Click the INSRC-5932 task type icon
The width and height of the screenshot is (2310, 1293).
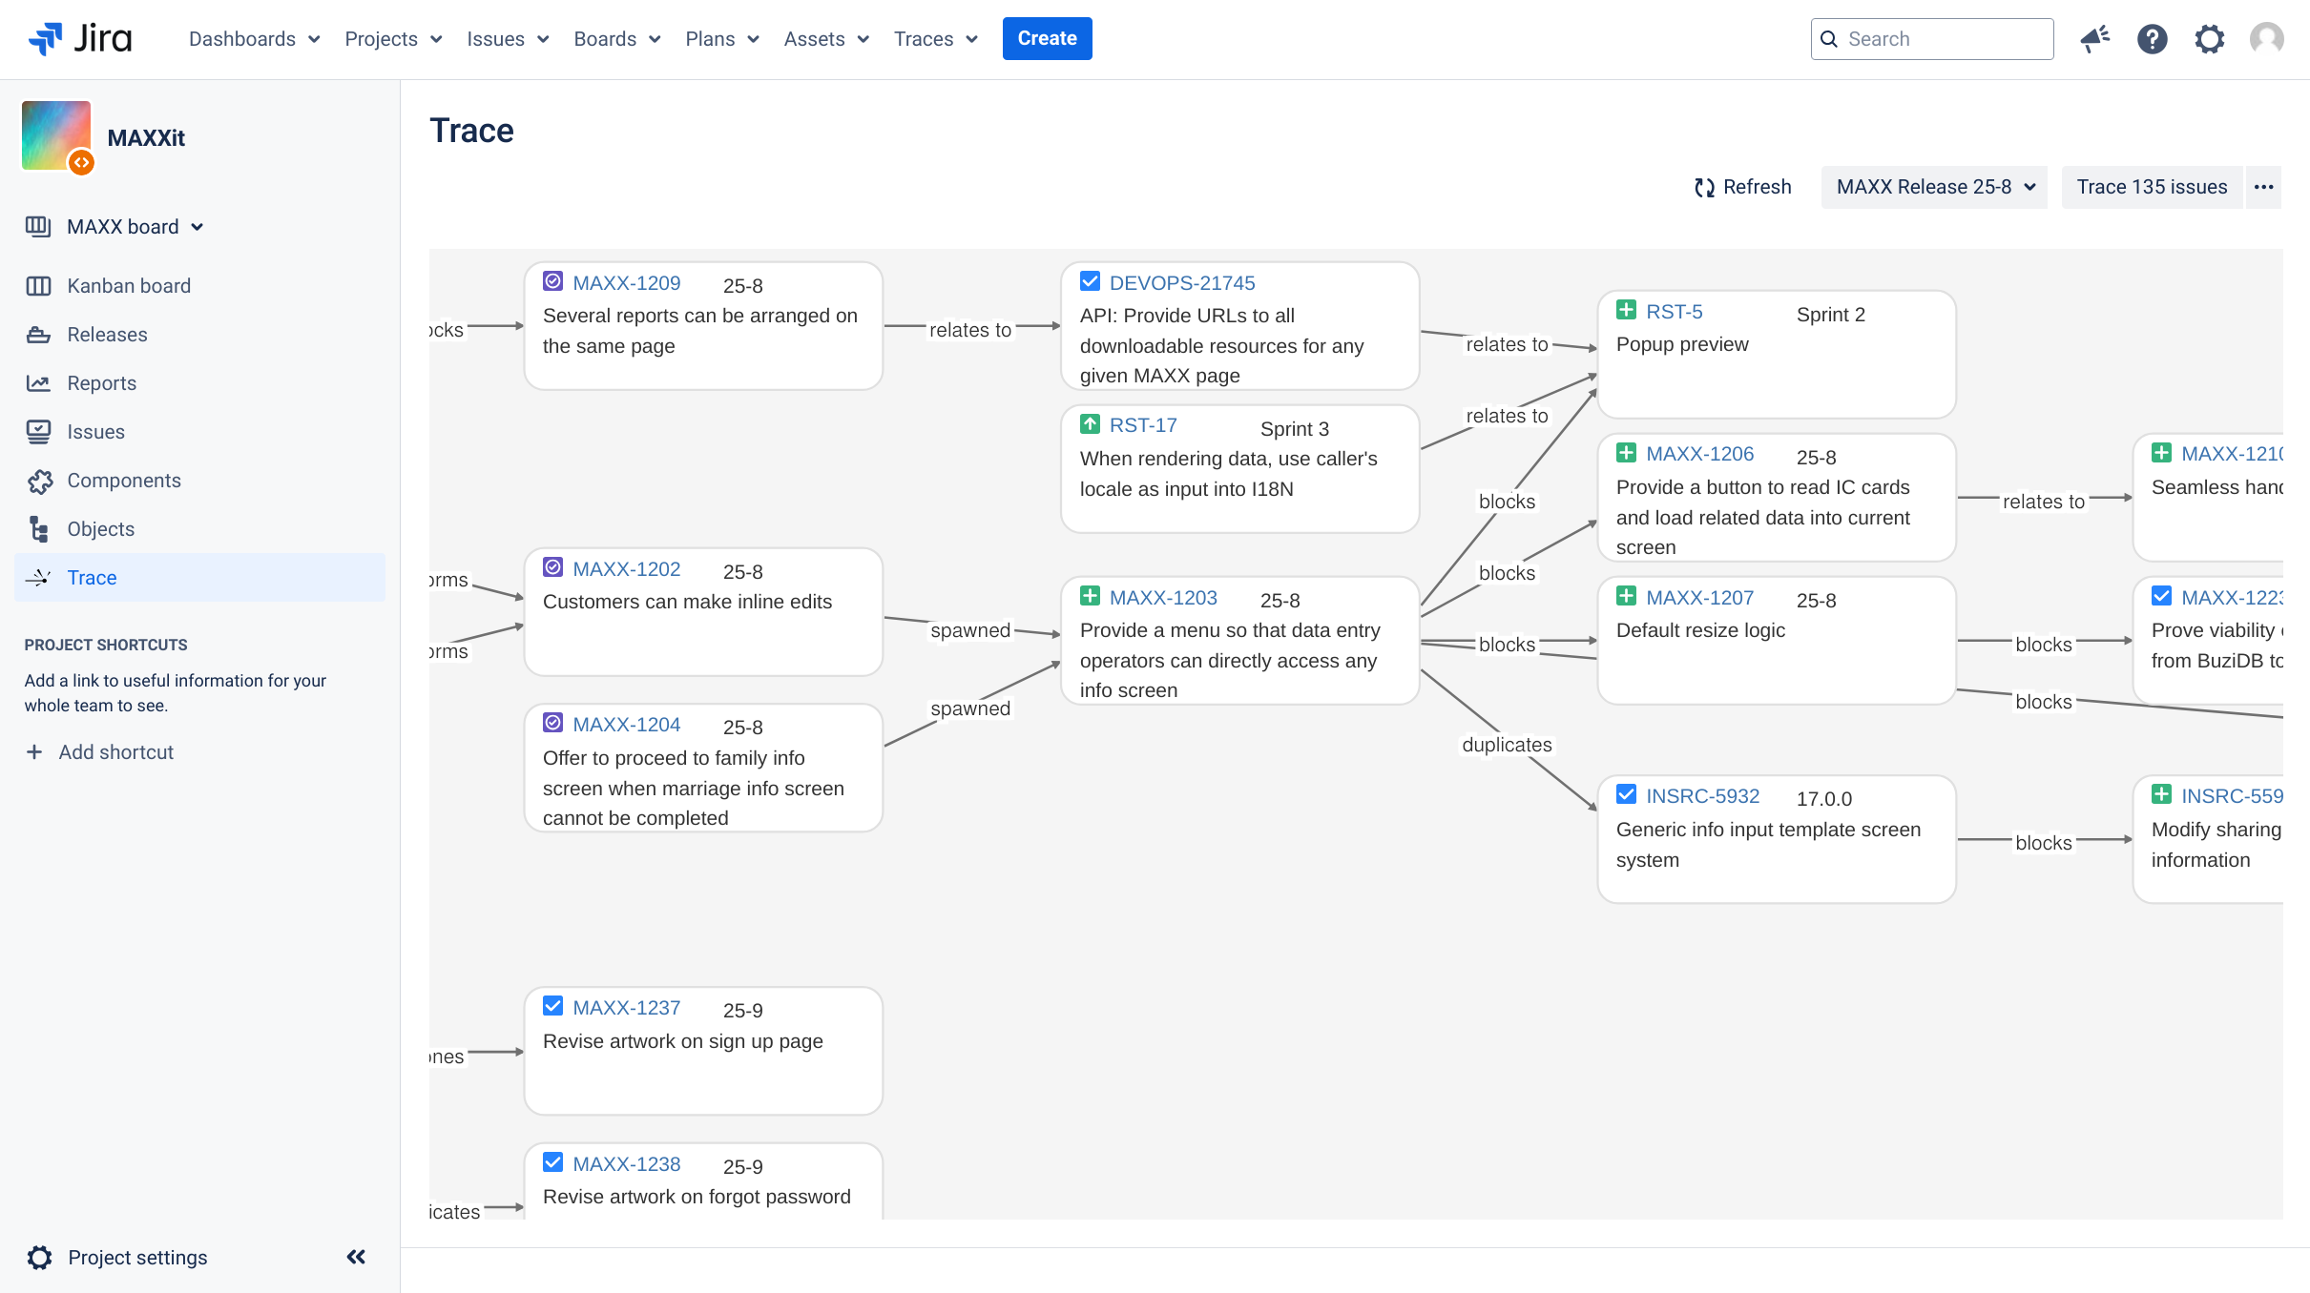(x=1626, y=794)
